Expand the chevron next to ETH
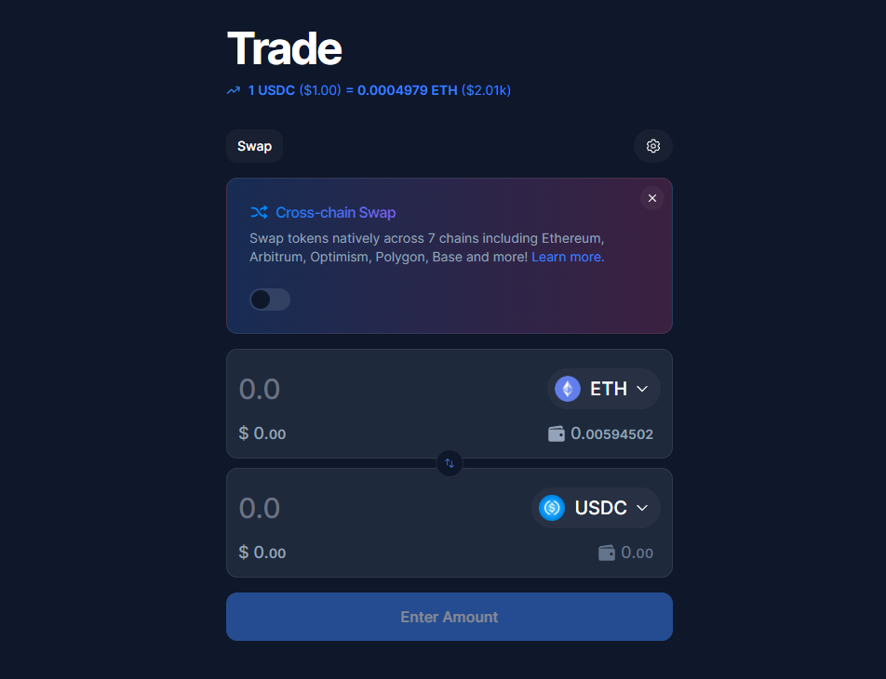 pyautogui.click(x=642, y=389)
